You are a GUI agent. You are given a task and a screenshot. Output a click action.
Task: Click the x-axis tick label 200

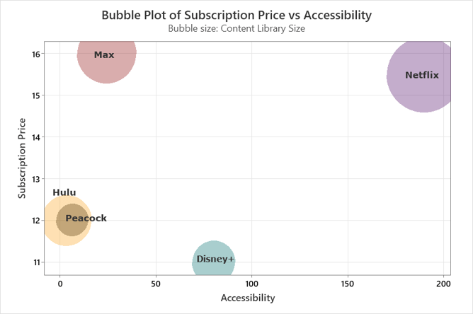pyautogui.click(x=443, y=284)
